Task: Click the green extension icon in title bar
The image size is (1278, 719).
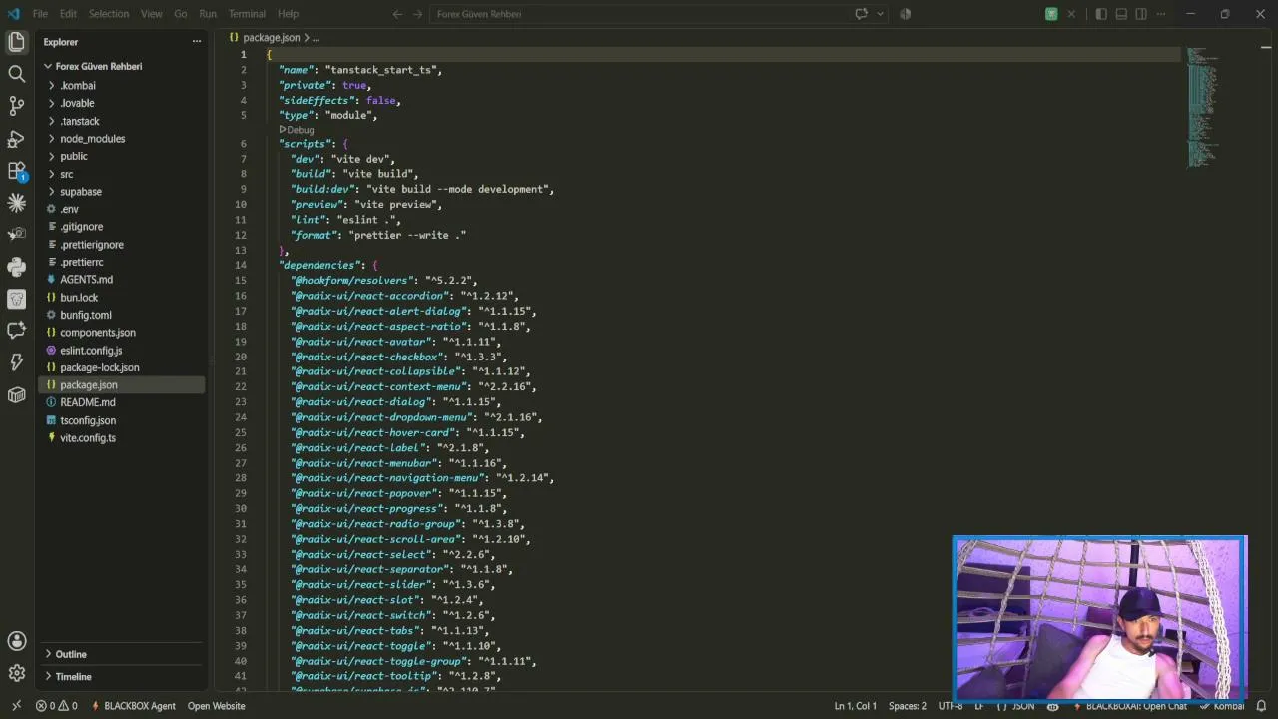Action: [1051, 14]
